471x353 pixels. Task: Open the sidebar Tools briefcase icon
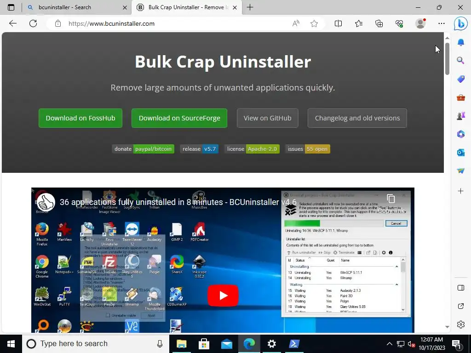(461, 97)
